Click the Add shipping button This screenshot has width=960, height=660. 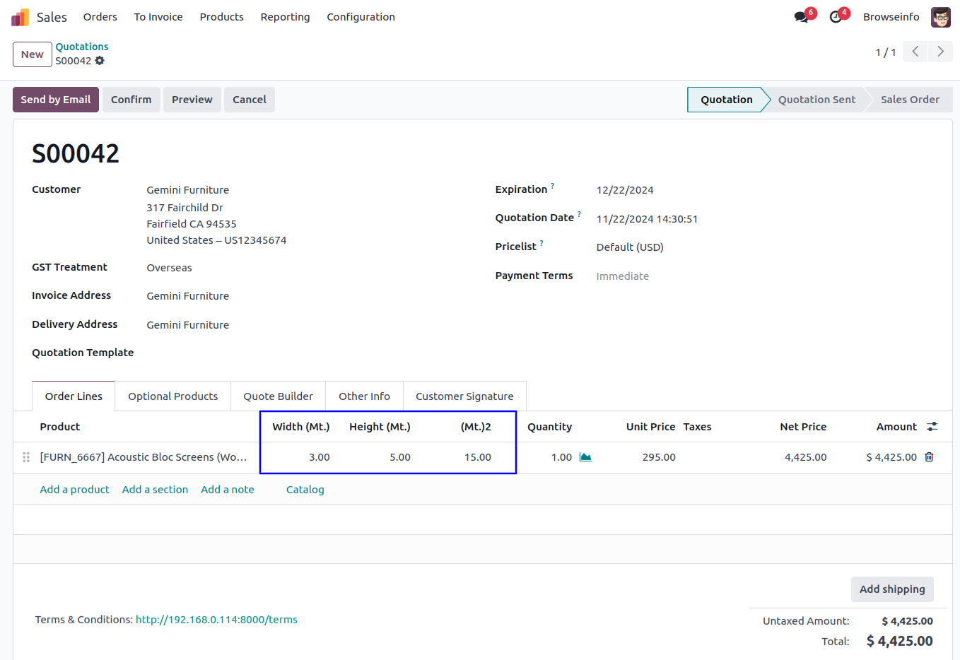point(892,589)
